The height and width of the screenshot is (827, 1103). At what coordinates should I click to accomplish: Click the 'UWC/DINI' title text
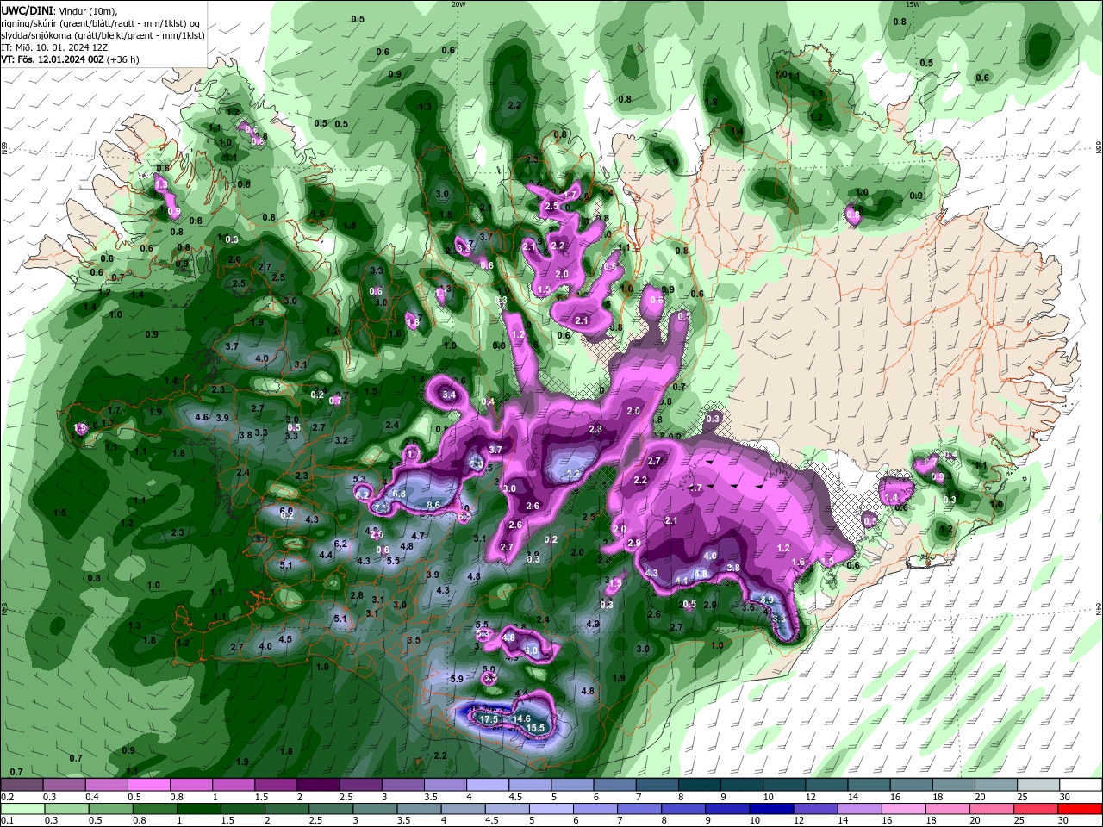[27, 9]
